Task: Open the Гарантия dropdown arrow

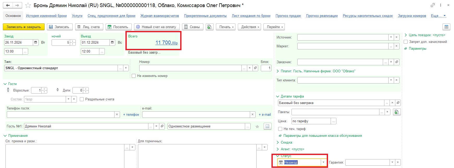Action: point(392,162)
